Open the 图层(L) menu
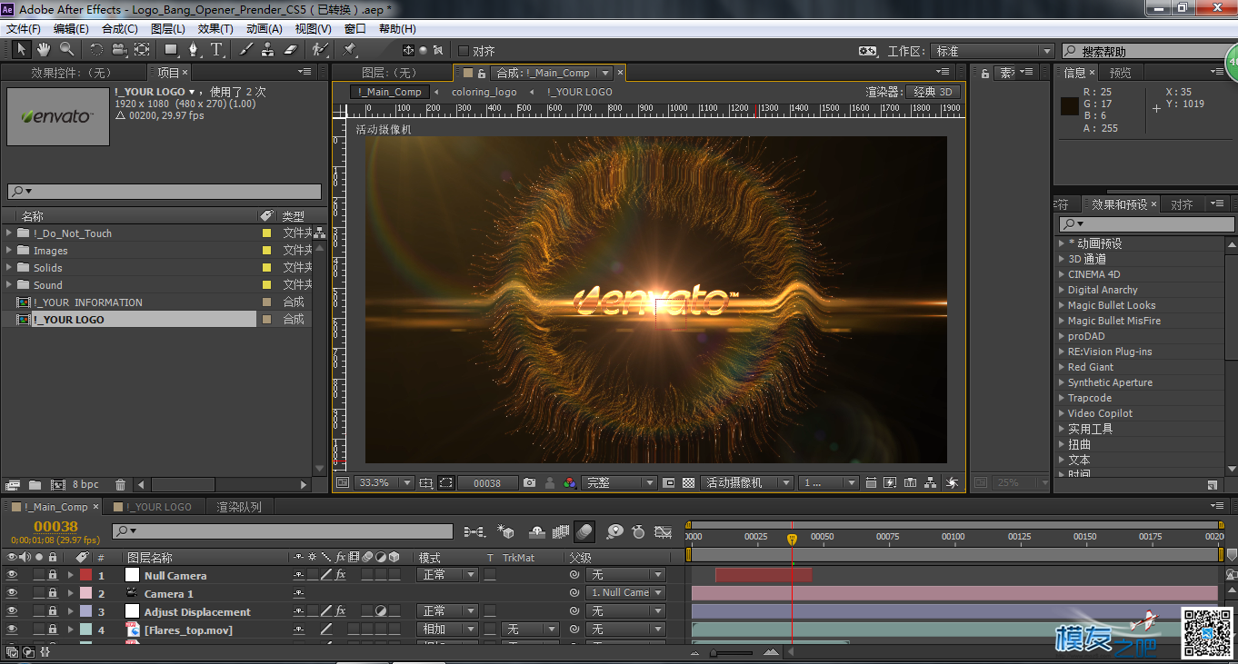1238x664 pixels. pos(167,29)
